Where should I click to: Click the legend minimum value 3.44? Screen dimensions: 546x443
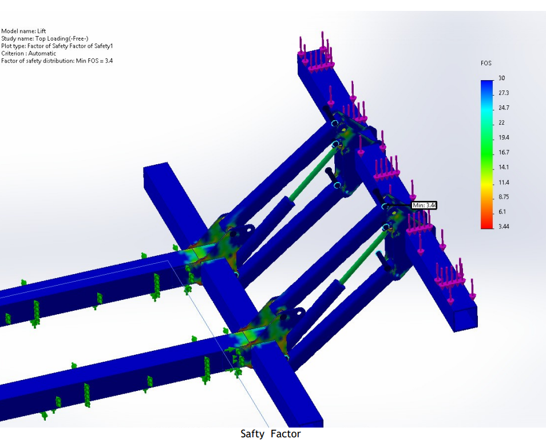tap(504, 227)
